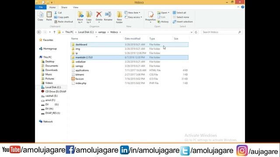Open Local Disk (C:) in navigation pane
The width and height of the screenshot is (280, 157).
tap(51, 87)
